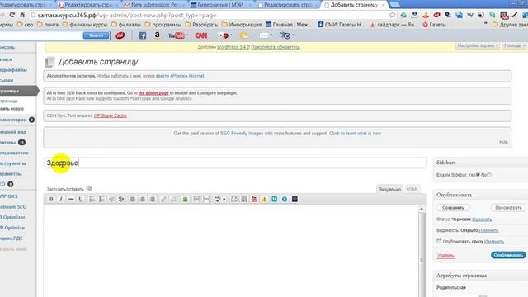Click the browser address bar
Screen dimensions: 528x297
(209, 15)
